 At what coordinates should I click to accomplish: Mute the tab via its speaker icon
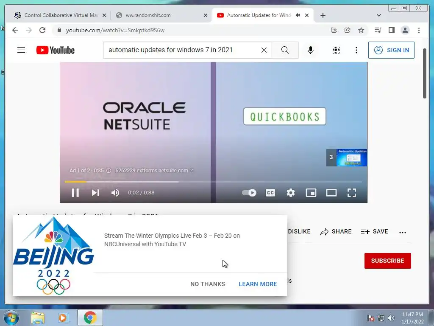click(x=298, y=15)
